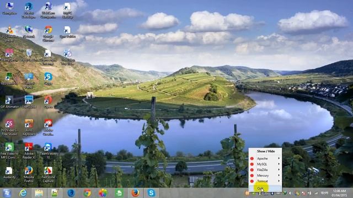Choose Show / Hide in XAMPP menu
This screenshot has width=353, height=198.
(266, 151)
